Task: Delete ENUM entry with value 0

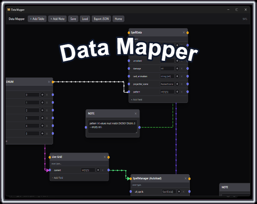Action: pyautogui.click(x=47, y=95)
